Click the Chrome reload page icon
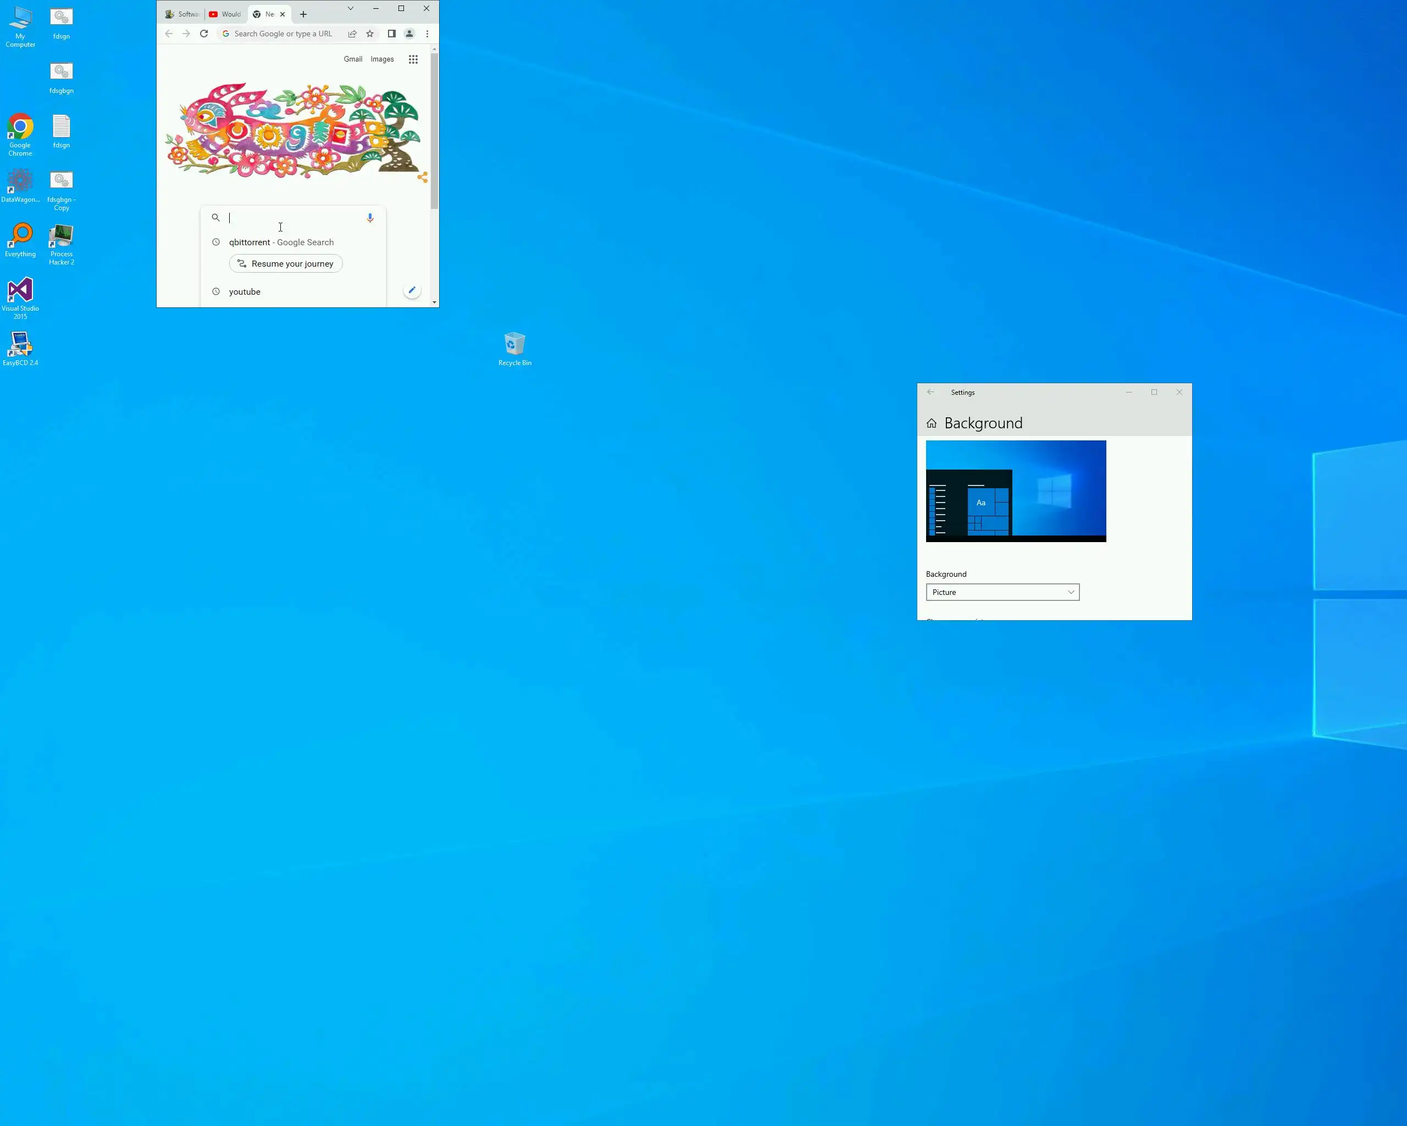Screen dimensions: 1407x1126 pos(203,34)
